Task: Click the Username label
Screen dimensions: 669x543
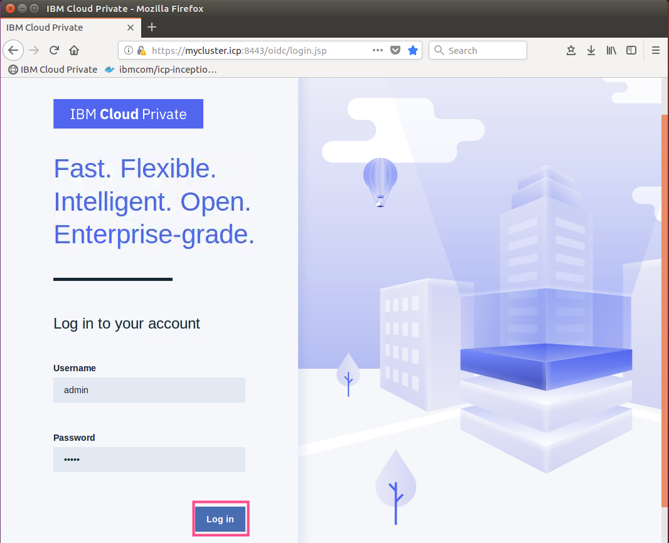Action: [x=75, y=368]
